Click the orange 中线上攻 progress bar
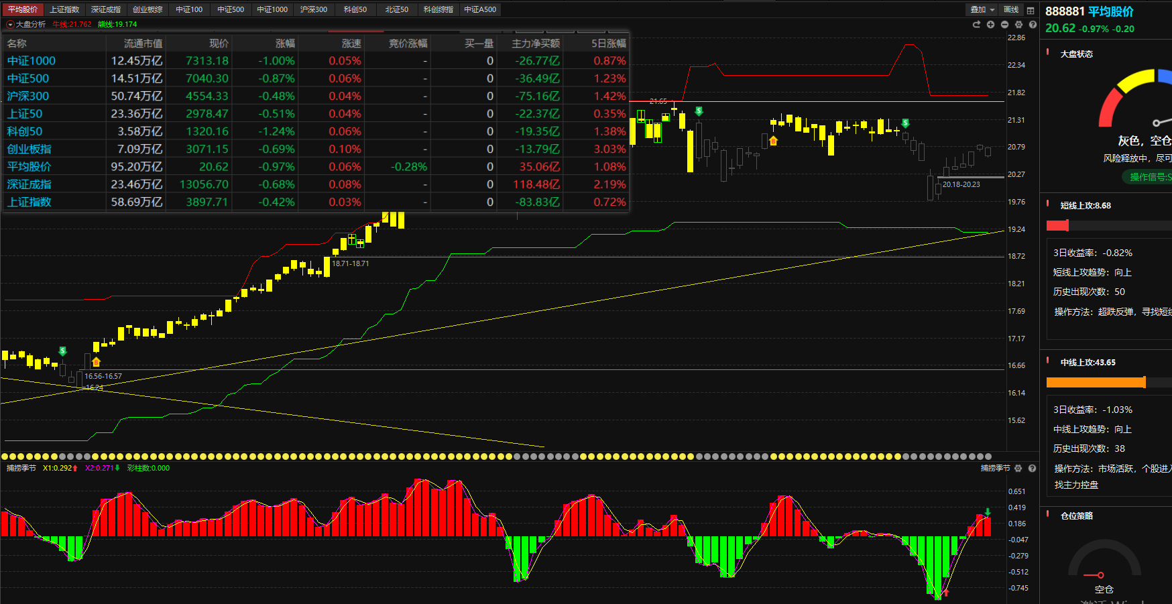The width and height of the screenshot is (1172, 604). tap(1096, 382)
